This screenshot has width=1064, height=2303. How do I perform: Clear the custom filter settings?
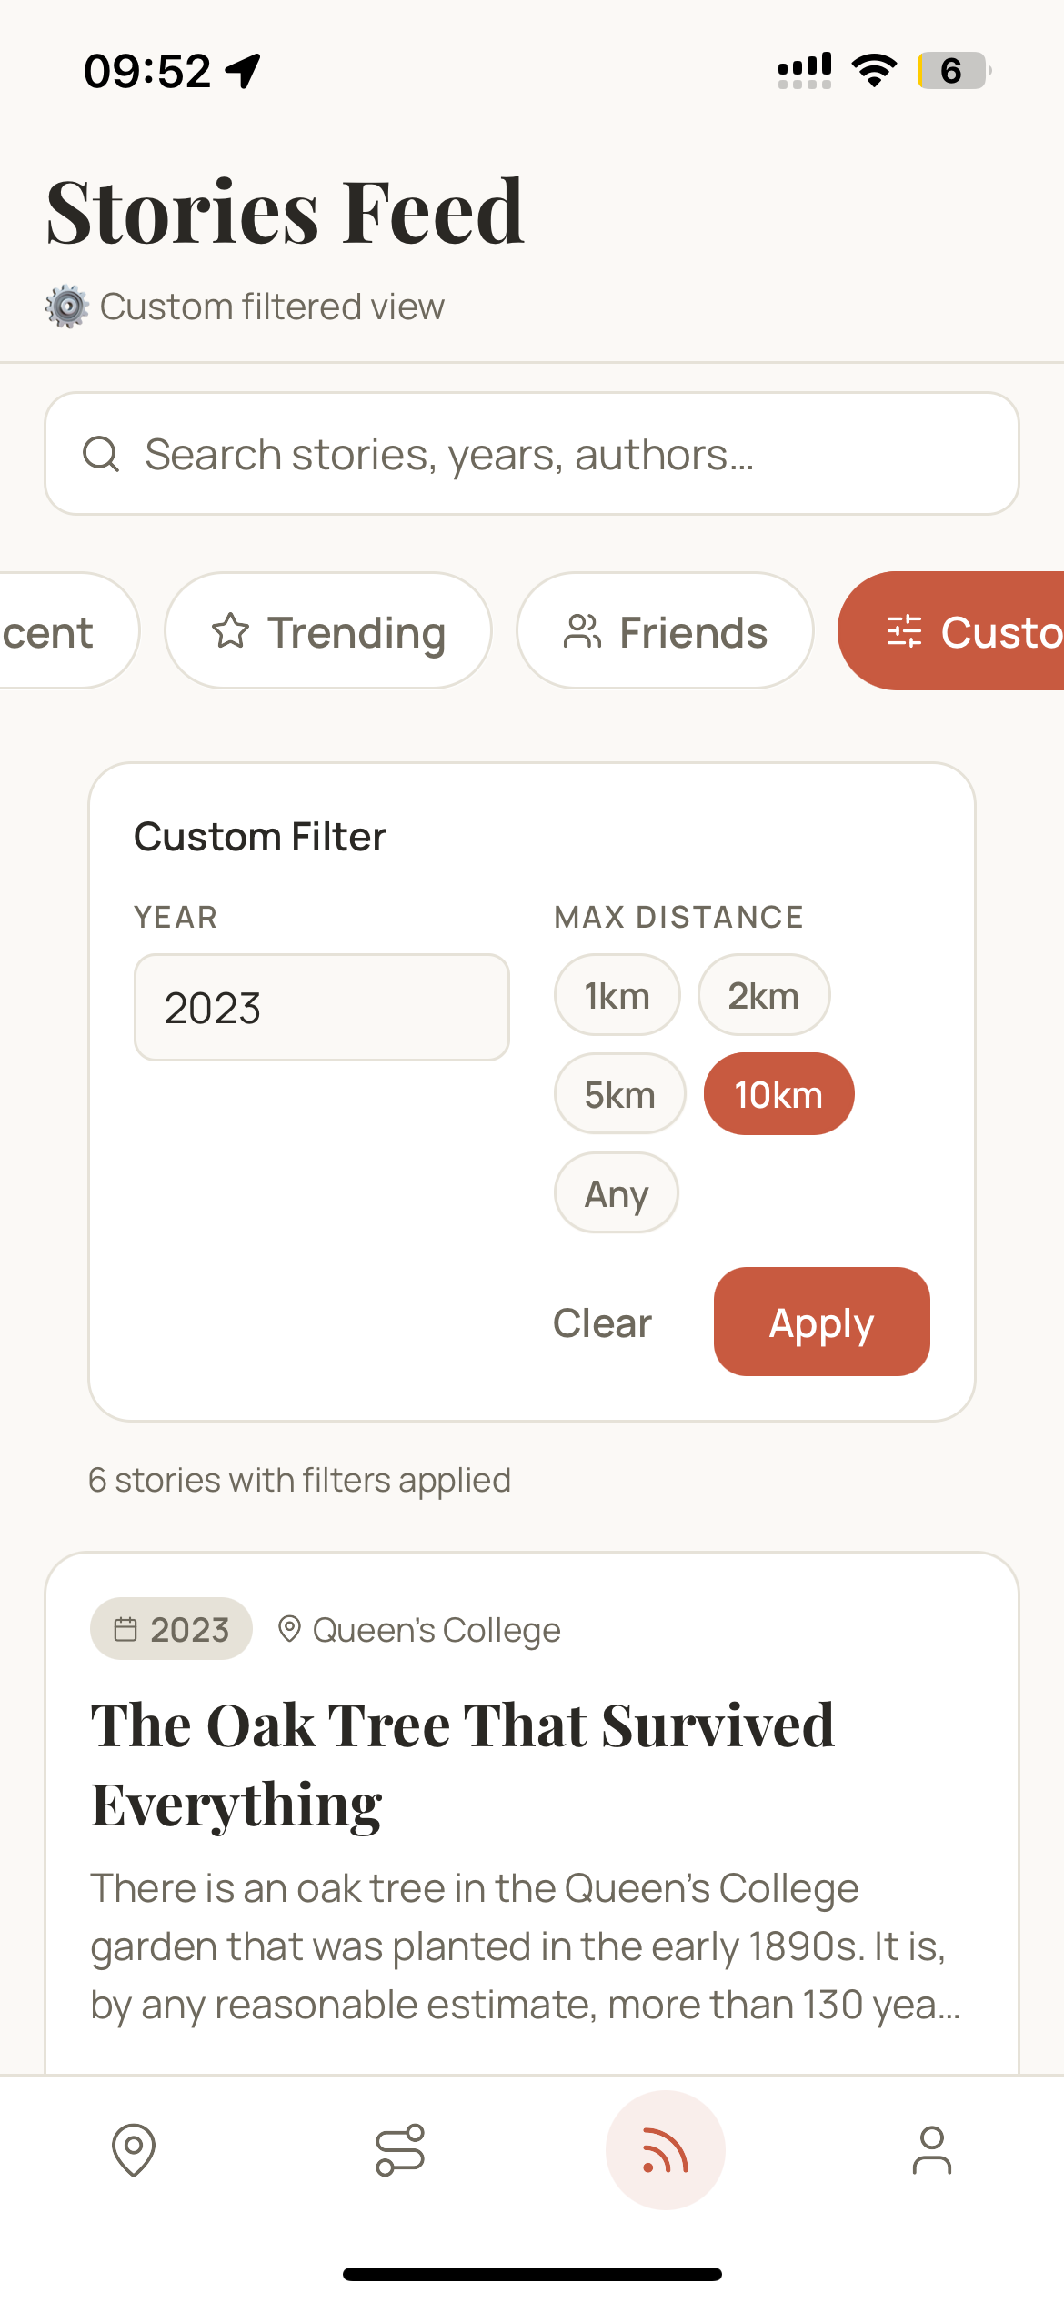(602, 1322)
